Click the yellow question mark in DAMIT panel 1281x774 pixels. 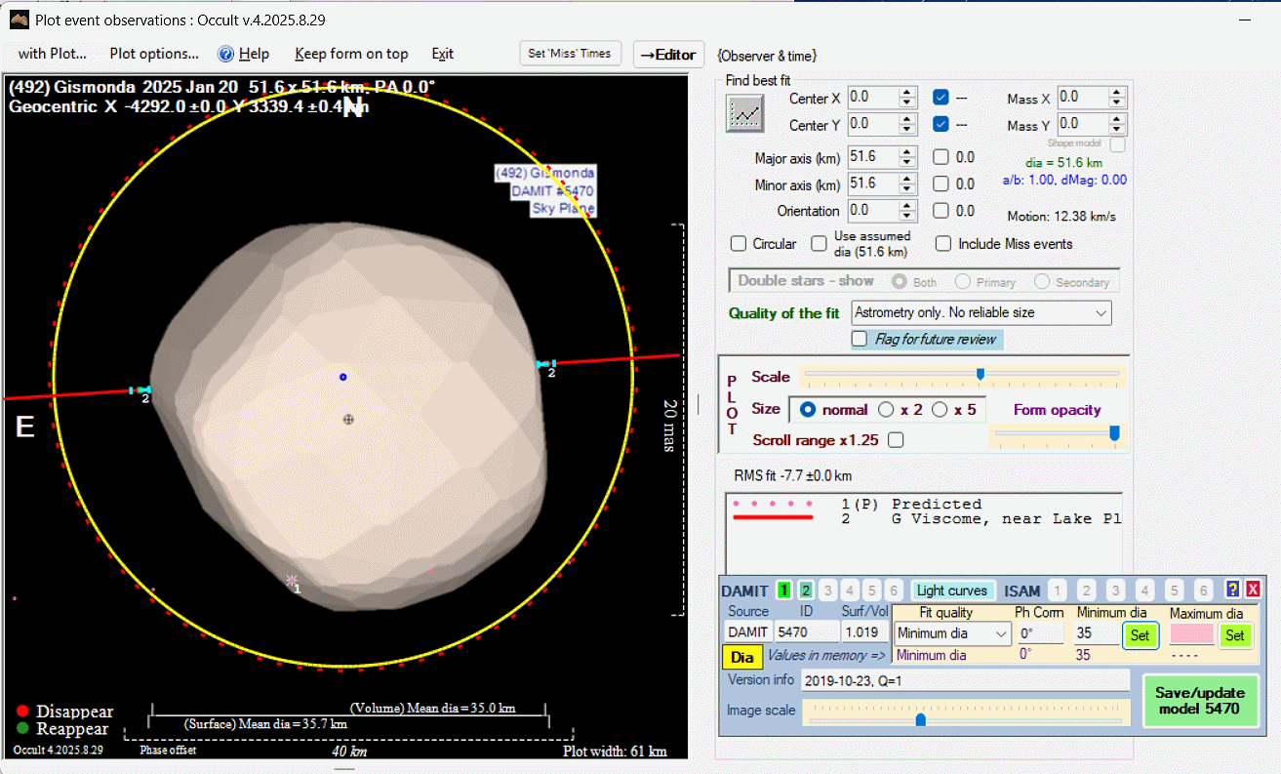point(1233,590)
